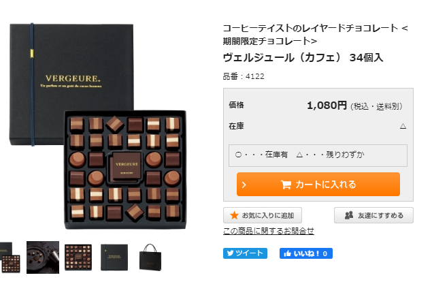Select the chocolates with coffee beans thumbnail
The image size is (432, 284).
click(43, 257)
